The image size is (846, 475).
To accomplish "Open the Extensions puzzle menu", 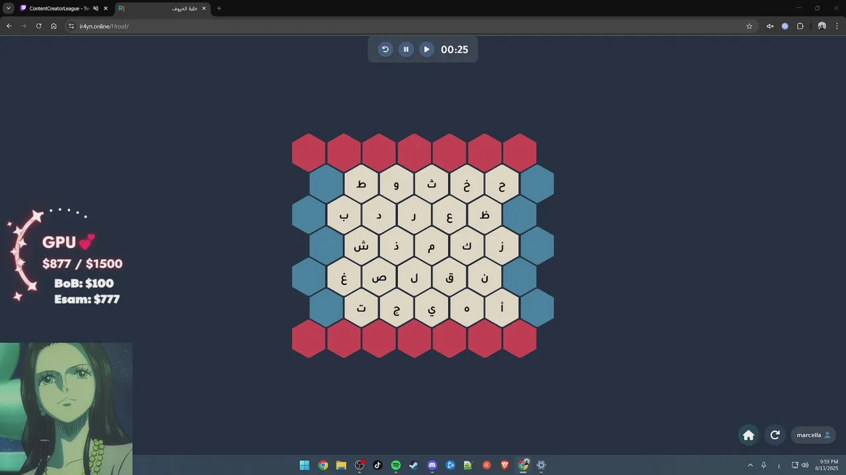I will click(800, 26).
